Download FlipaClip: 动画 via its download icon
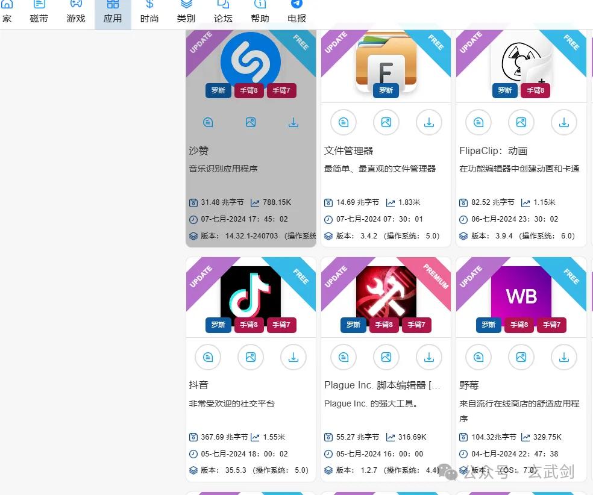593x495 pixels. coord(564,122)
